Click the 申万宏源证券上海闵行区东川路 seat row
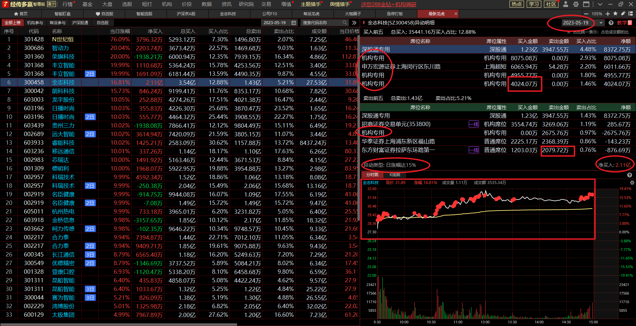This screenshot has height=326, width=636. point(498,67)
